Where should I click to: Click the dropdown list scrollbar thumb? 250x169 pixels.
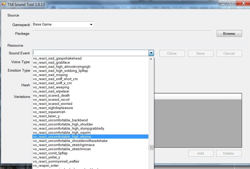151,147
